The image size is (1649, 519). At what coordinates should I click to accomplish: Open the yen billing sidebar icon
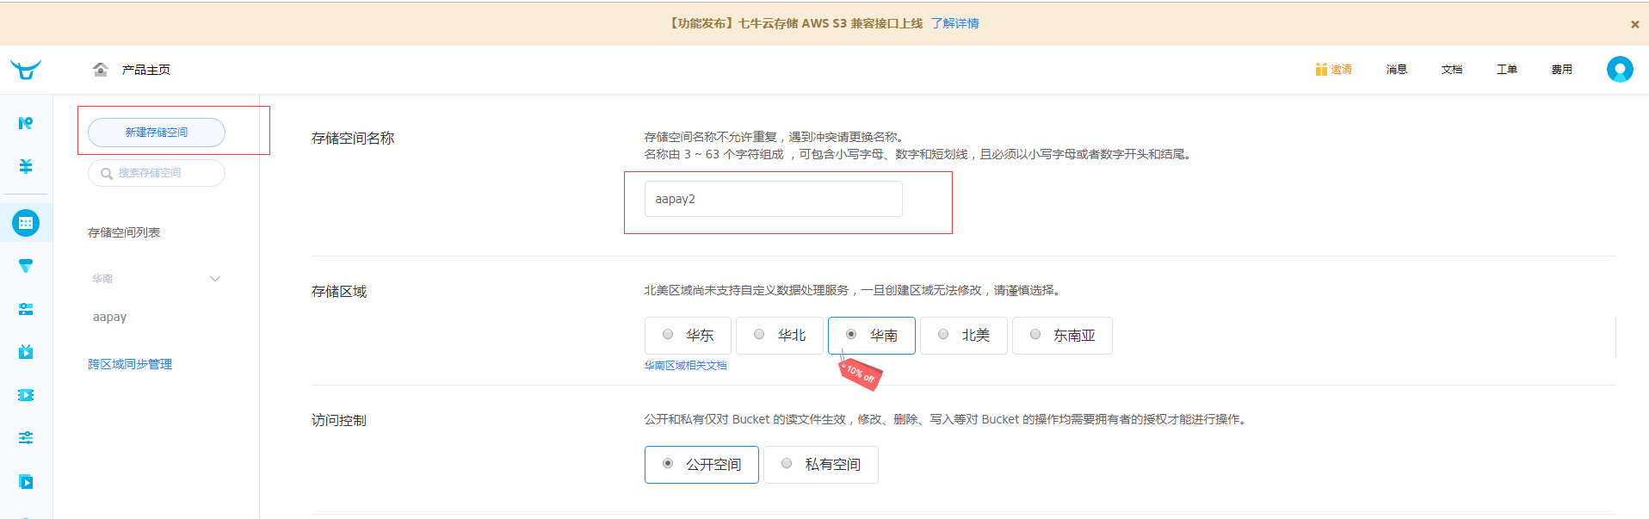(26, 166)
